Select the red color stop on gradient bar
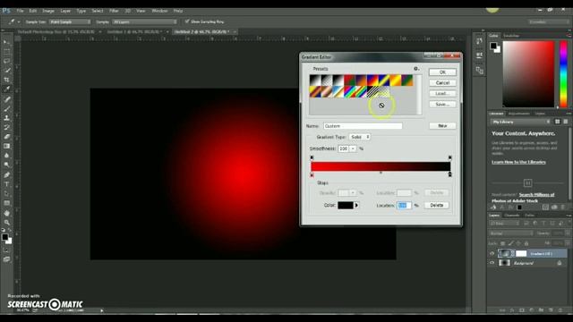The width and height of the screenshot is (573, 322). tap(312, 175)
